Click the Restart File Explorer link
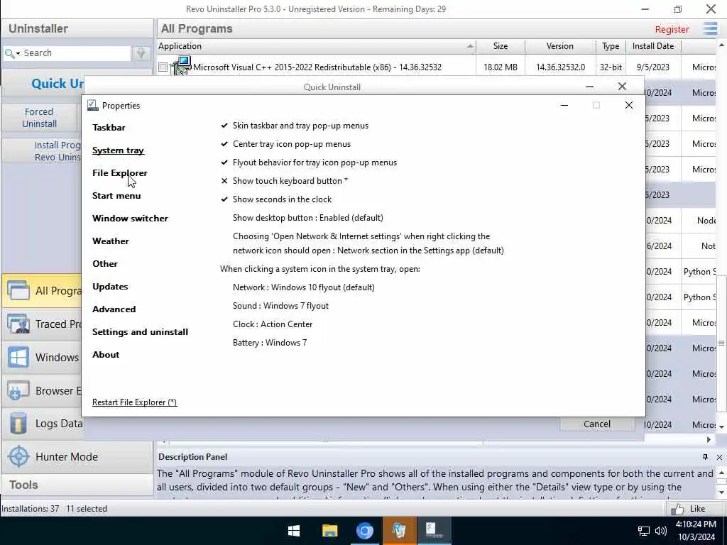Viewport: 727px width, 545px height. 134,402
